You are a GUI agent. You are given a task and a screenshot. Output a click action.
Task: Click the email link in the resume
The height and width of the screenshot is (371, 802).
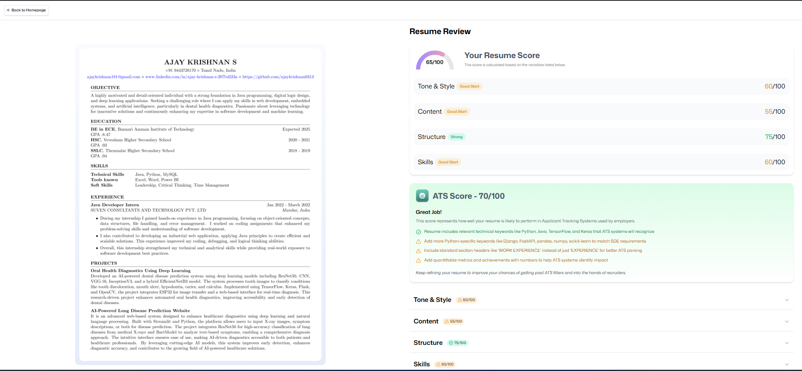click(113, 77)
